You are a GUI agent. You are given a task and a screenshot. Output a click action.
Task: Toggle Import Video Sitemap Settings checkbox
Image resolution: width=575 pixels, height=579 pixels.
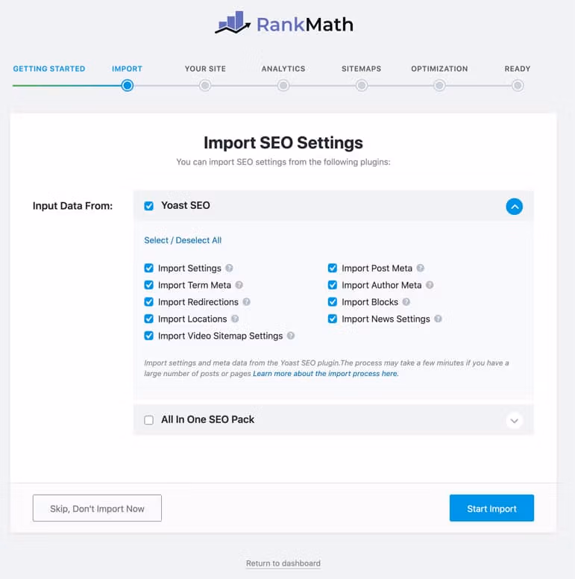point(148,336)
